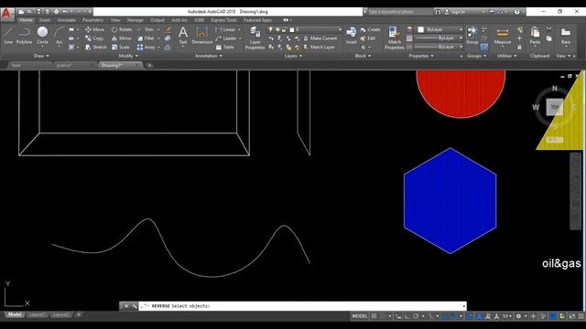Open the Annotate ribbon tab
The image size is (586, 329).
pyautogui.click(x=67, y=20)
